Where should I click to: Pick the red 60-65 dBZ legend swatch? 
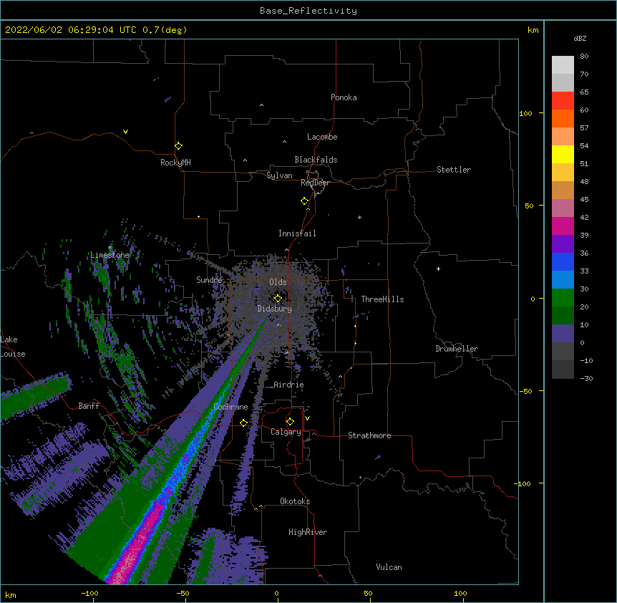[x=563, y=101]
